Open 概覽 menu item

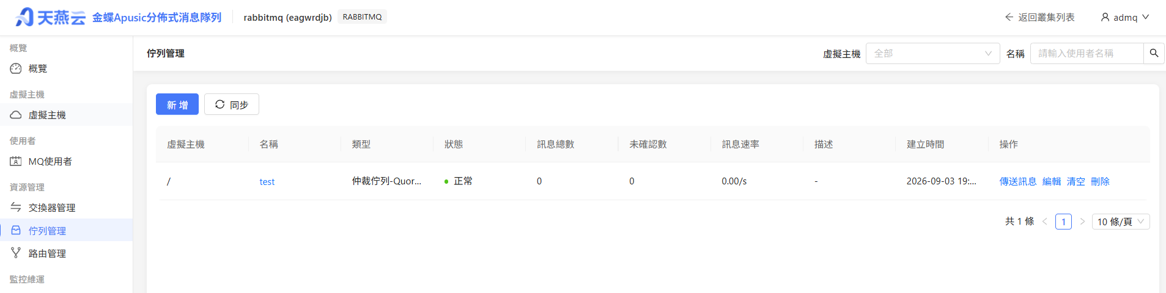click(x=66, y=68)
